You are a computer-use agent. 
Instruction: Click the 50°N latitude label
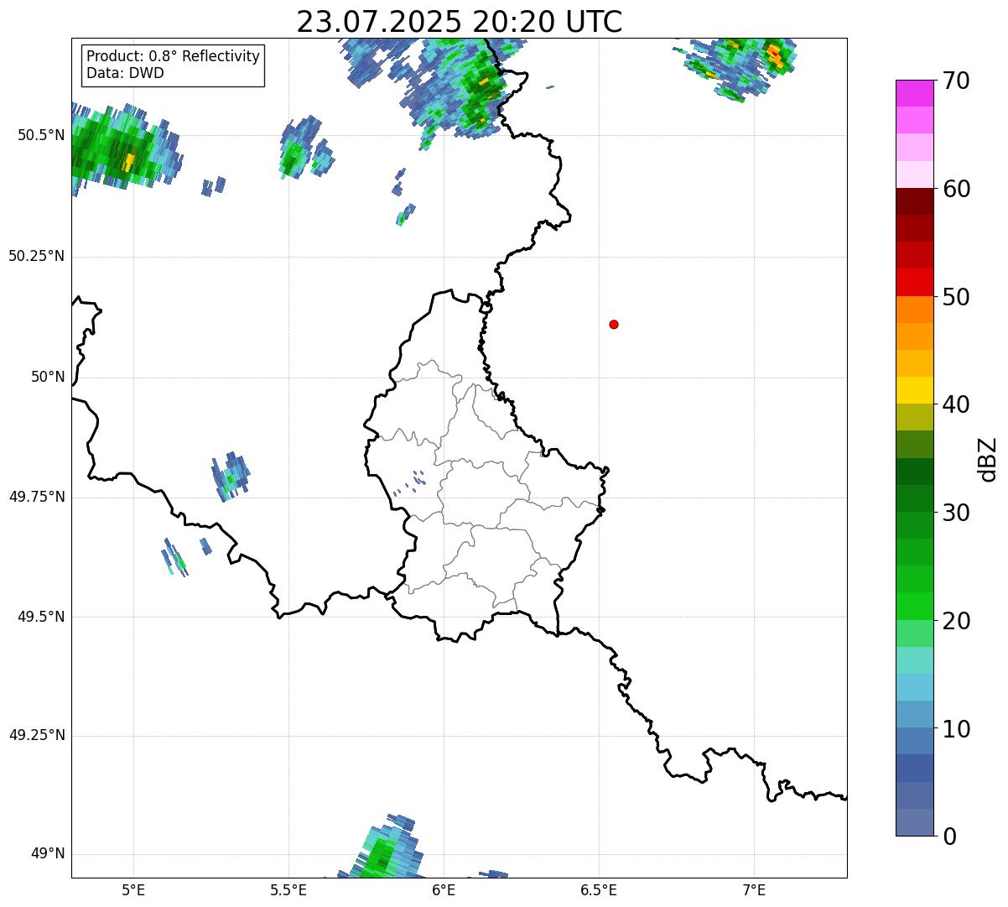pyautogui.click(x=48, y=377)
